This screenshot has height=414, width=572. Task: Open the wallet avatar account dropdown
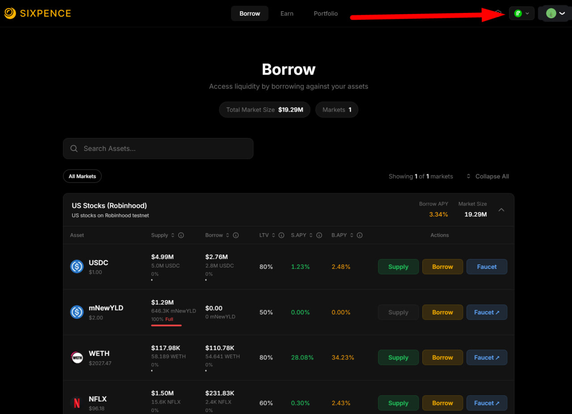(x=555, y=13)
